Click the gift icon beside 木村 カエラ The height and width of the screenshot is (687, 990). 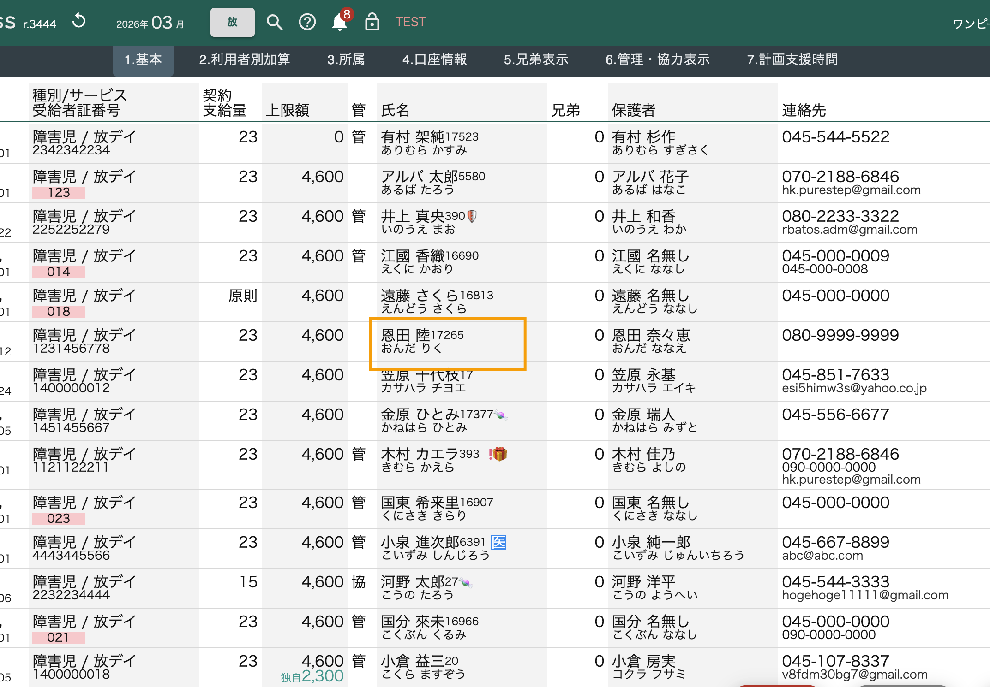[x=500, y=454]
